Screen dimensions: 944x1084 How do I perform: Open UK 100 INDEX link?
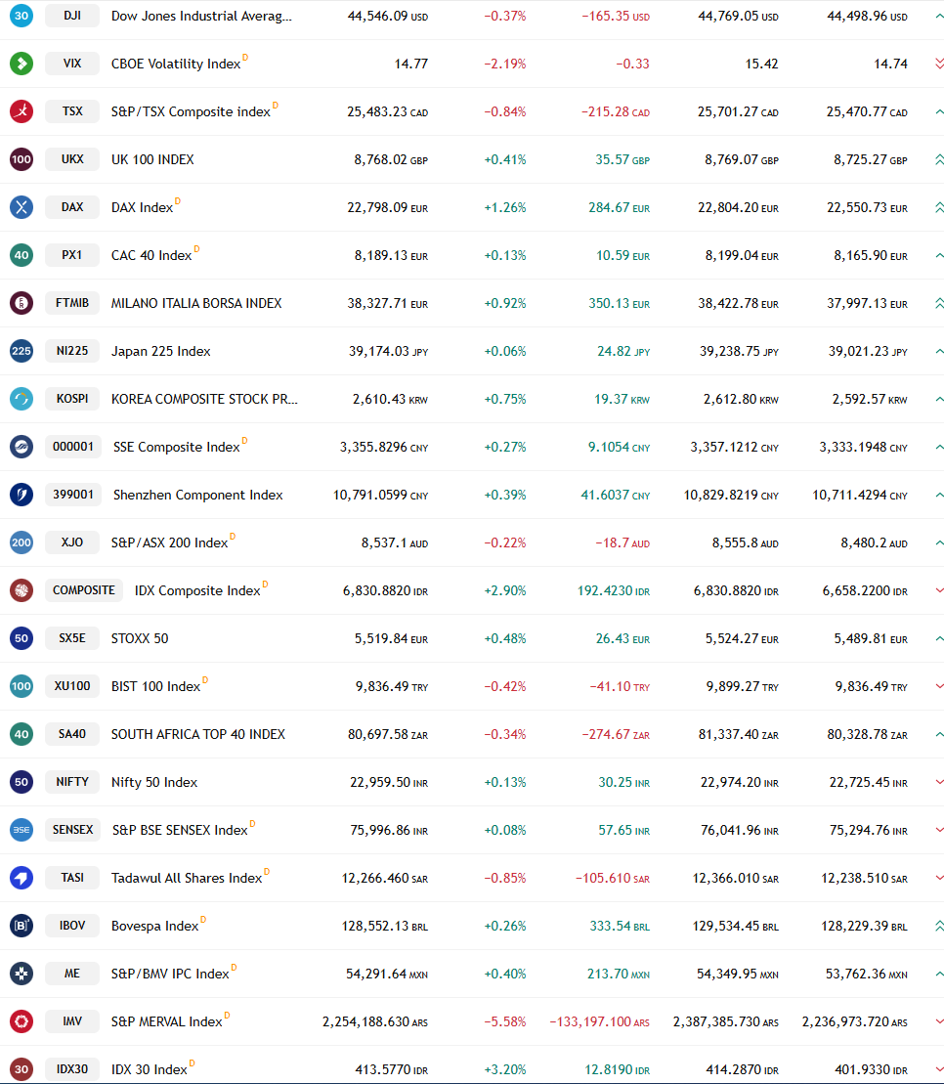(152, 159)
